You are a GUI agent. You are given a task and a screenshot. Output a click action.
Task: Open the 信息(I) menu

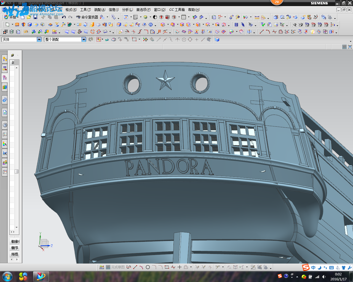tap(114, 10)
